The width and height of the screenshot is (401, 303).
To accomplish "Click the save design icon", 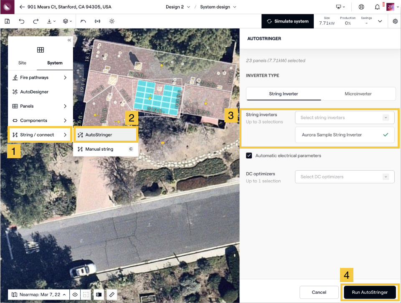I will [x=8, y=21].
